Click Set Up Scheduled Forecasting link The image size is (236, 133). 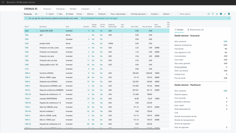[92, 18]
